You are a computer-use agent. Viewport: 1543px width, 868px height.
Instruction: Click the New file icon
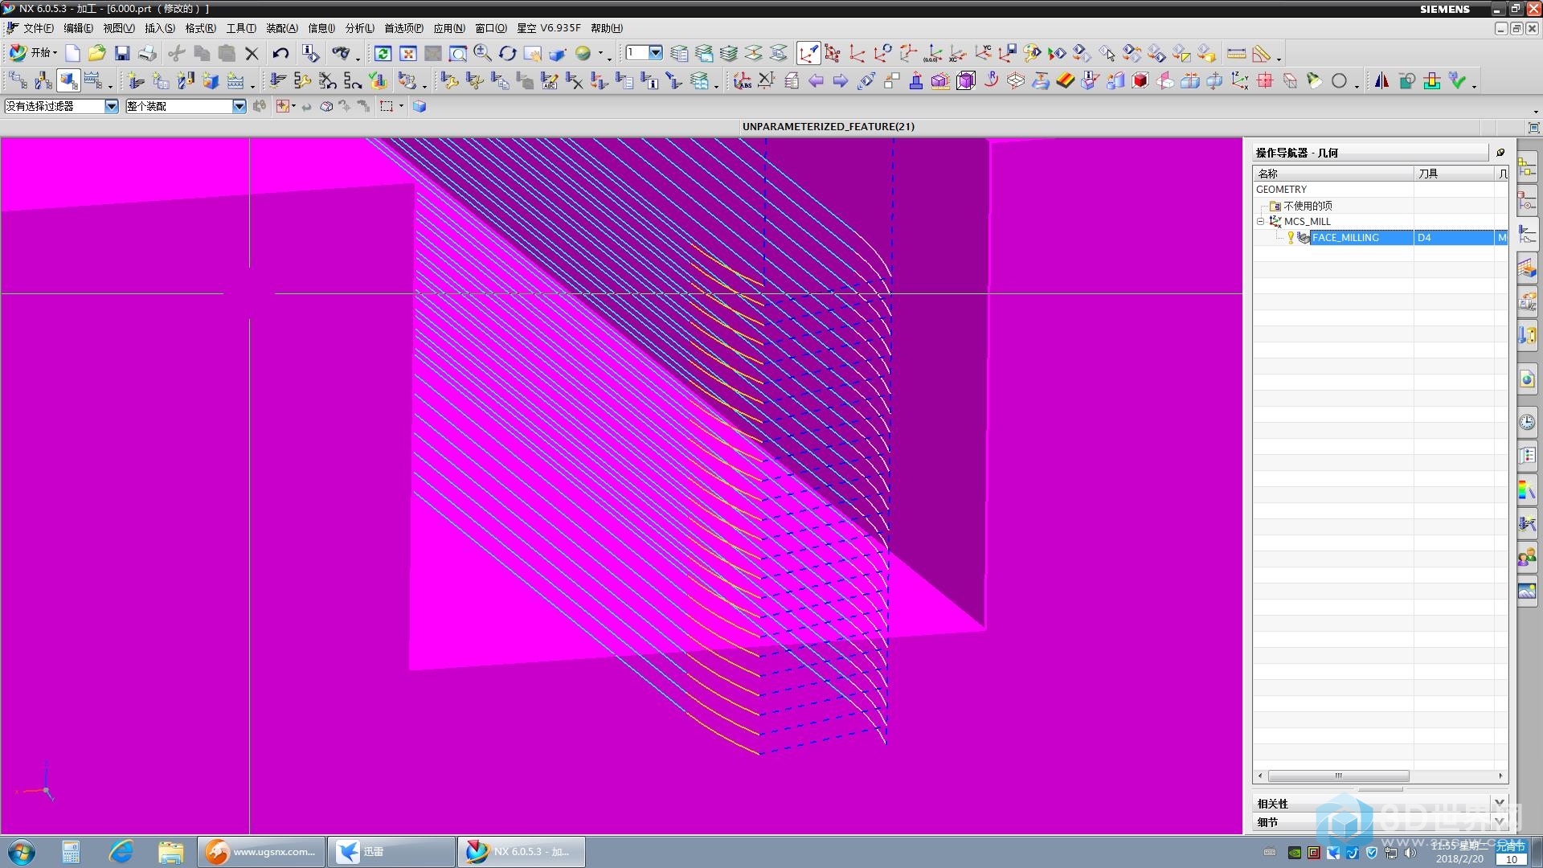pyautogui.click(x=72, y=53)
